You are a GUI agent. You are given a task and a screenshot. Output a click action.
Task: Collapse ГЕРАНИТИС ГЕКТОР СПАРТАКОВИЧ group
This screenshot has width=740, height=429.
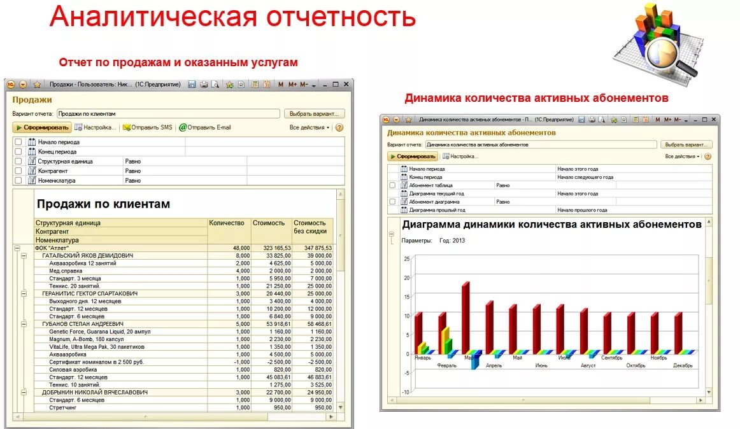pos(24,293)
